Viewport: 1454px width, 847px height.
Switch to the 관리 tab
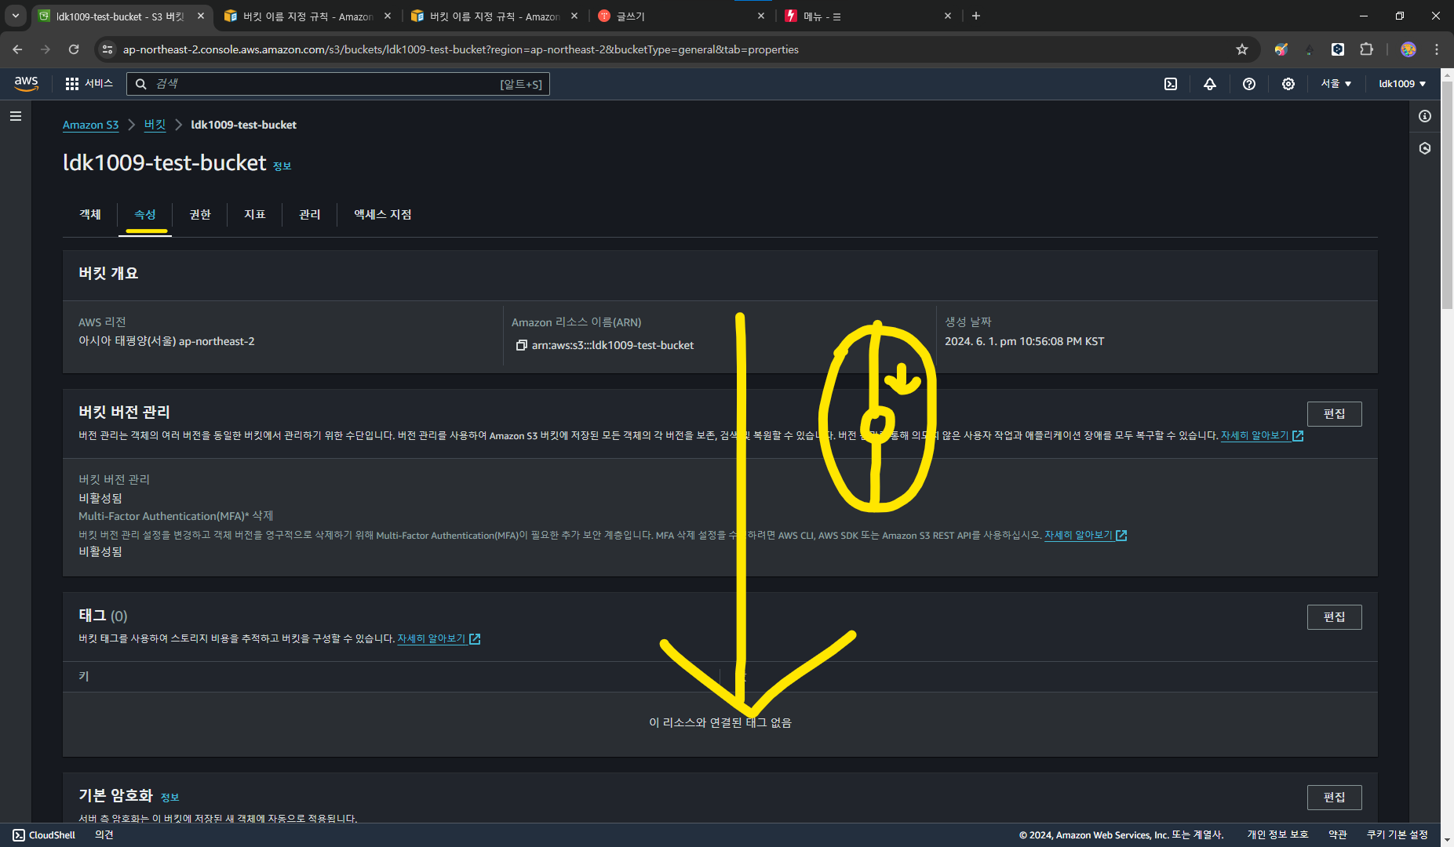[x=310, y=215]
